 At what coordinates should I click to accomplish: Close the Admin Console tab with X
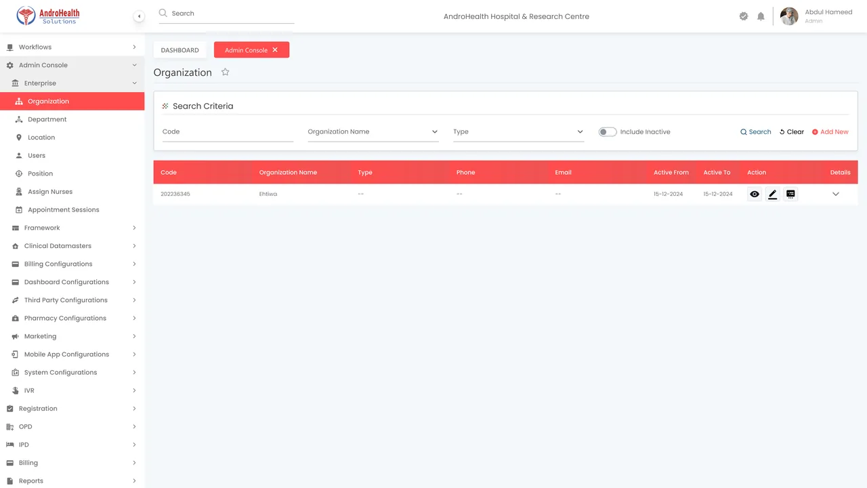click(x=275, y=50)
